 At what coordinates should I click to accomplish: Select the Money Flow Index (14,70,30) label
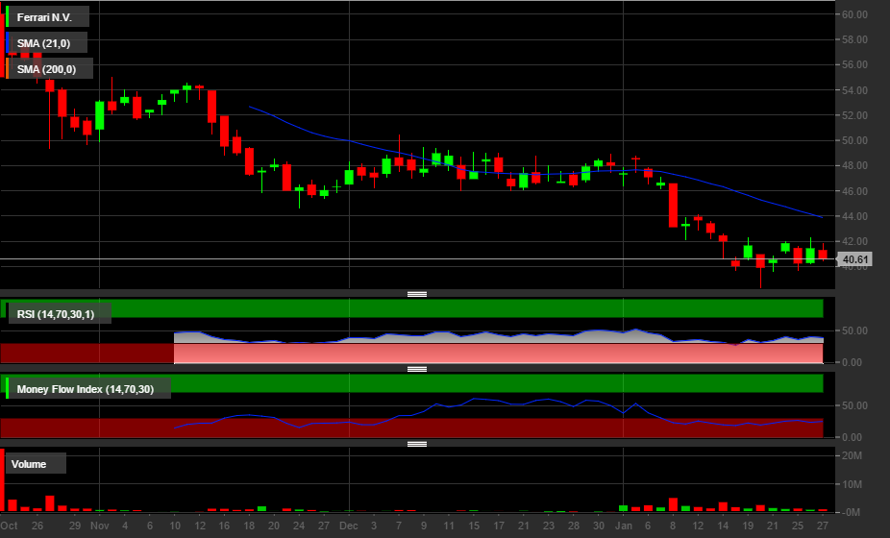pos(87,389)
